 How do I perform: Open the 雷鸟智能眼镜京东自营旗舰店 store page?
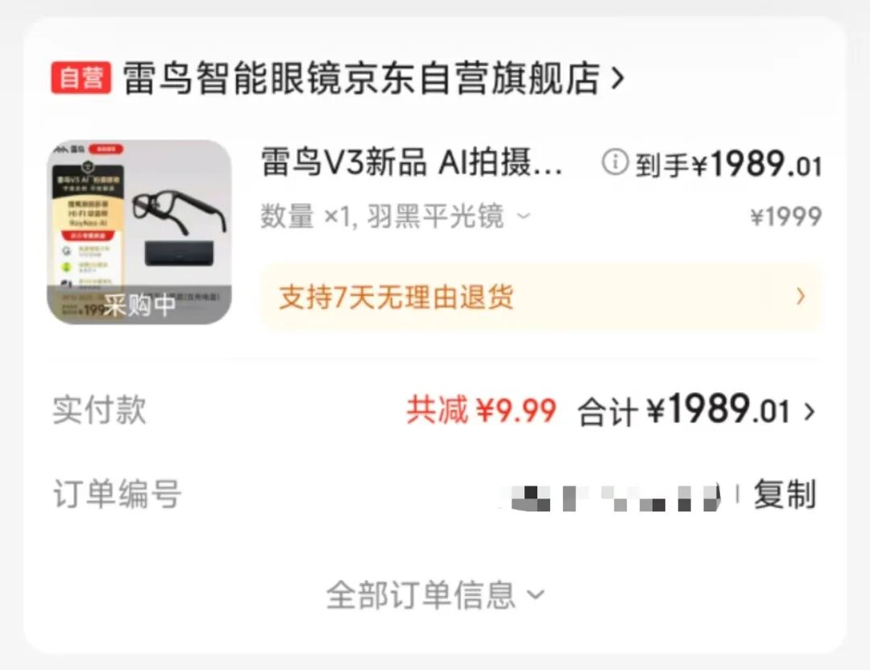[x=361, y=78]
